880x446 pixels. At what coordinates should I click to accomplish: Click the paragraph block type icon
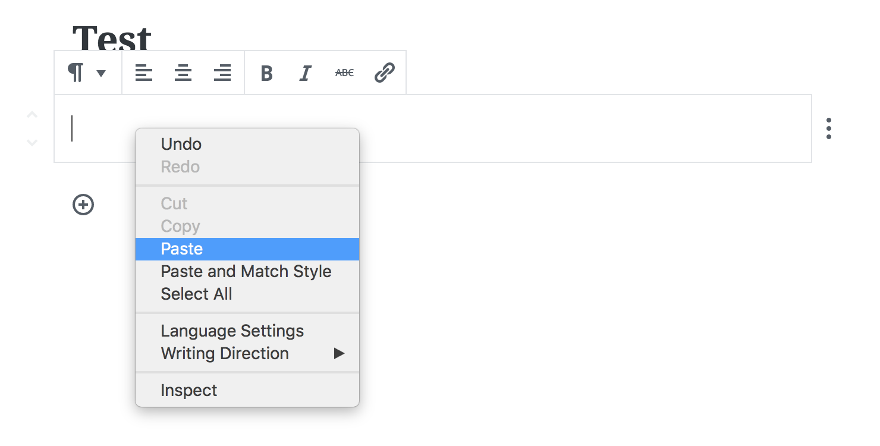[76, 73]
